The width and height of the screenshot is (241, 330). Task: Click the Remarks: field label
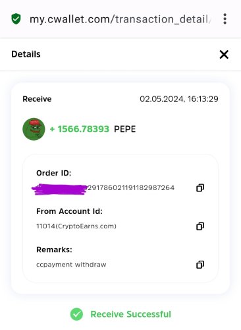click(54, 249)
